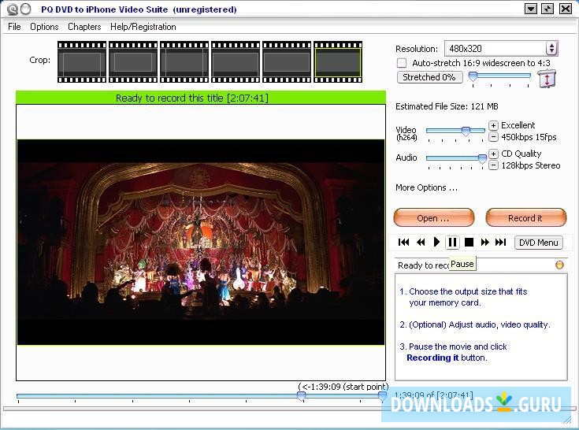Click 'Ready to record this title' status bar
579x430 pixels.
pyautogui.click(x=201, y=98)
